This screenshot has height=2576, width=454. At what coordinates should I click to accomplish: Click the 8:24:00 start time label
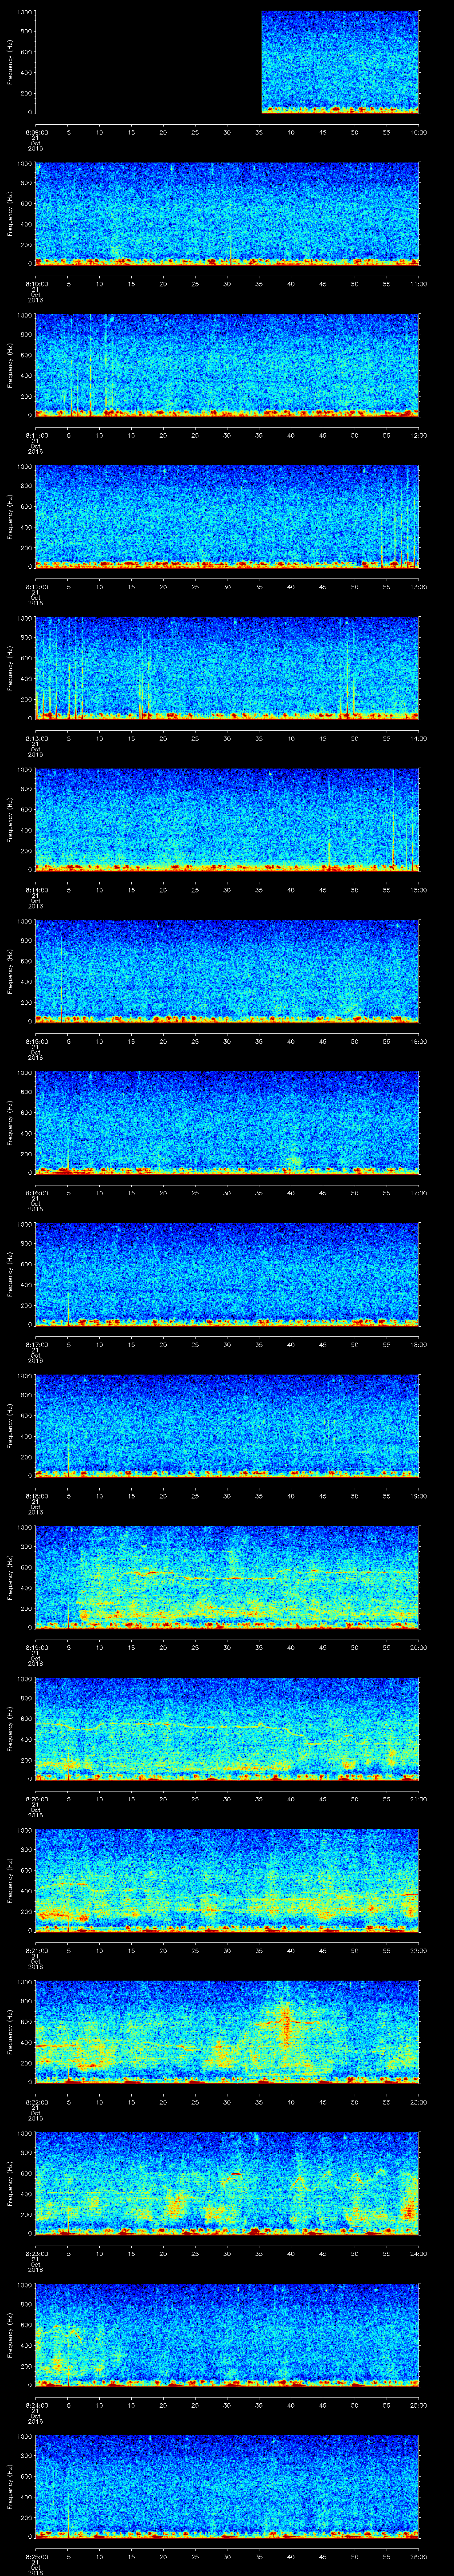pos(36,2405)
